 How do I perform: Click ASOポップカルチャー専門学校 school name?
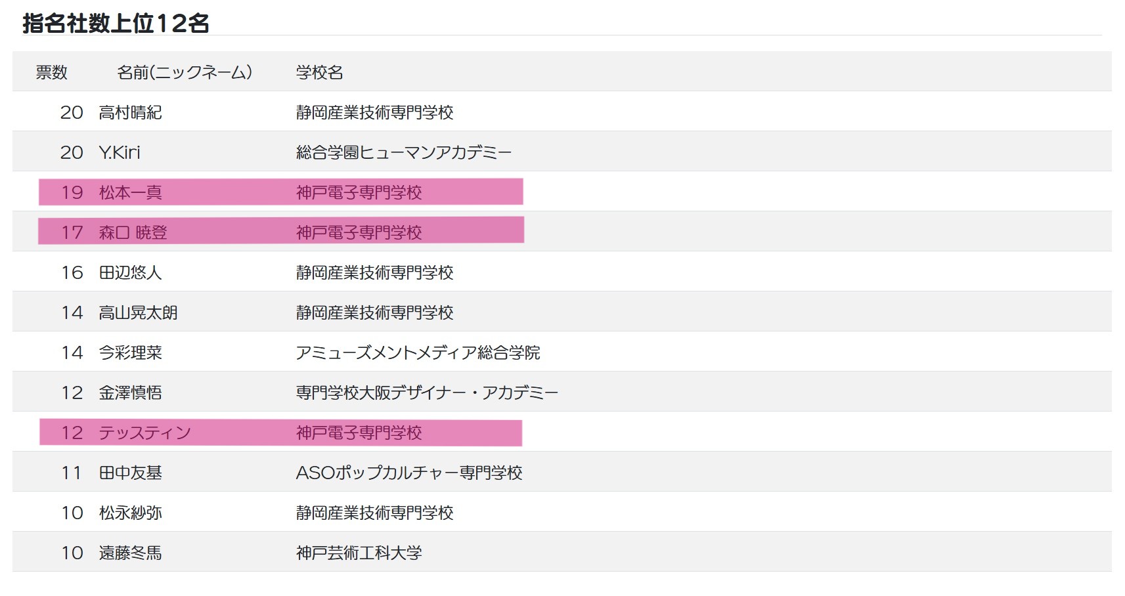(409, 473)
